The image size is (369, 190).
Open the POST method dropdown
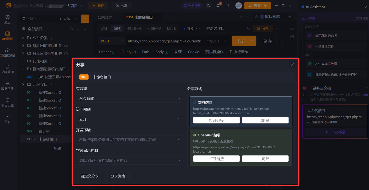tap(111, 41)
